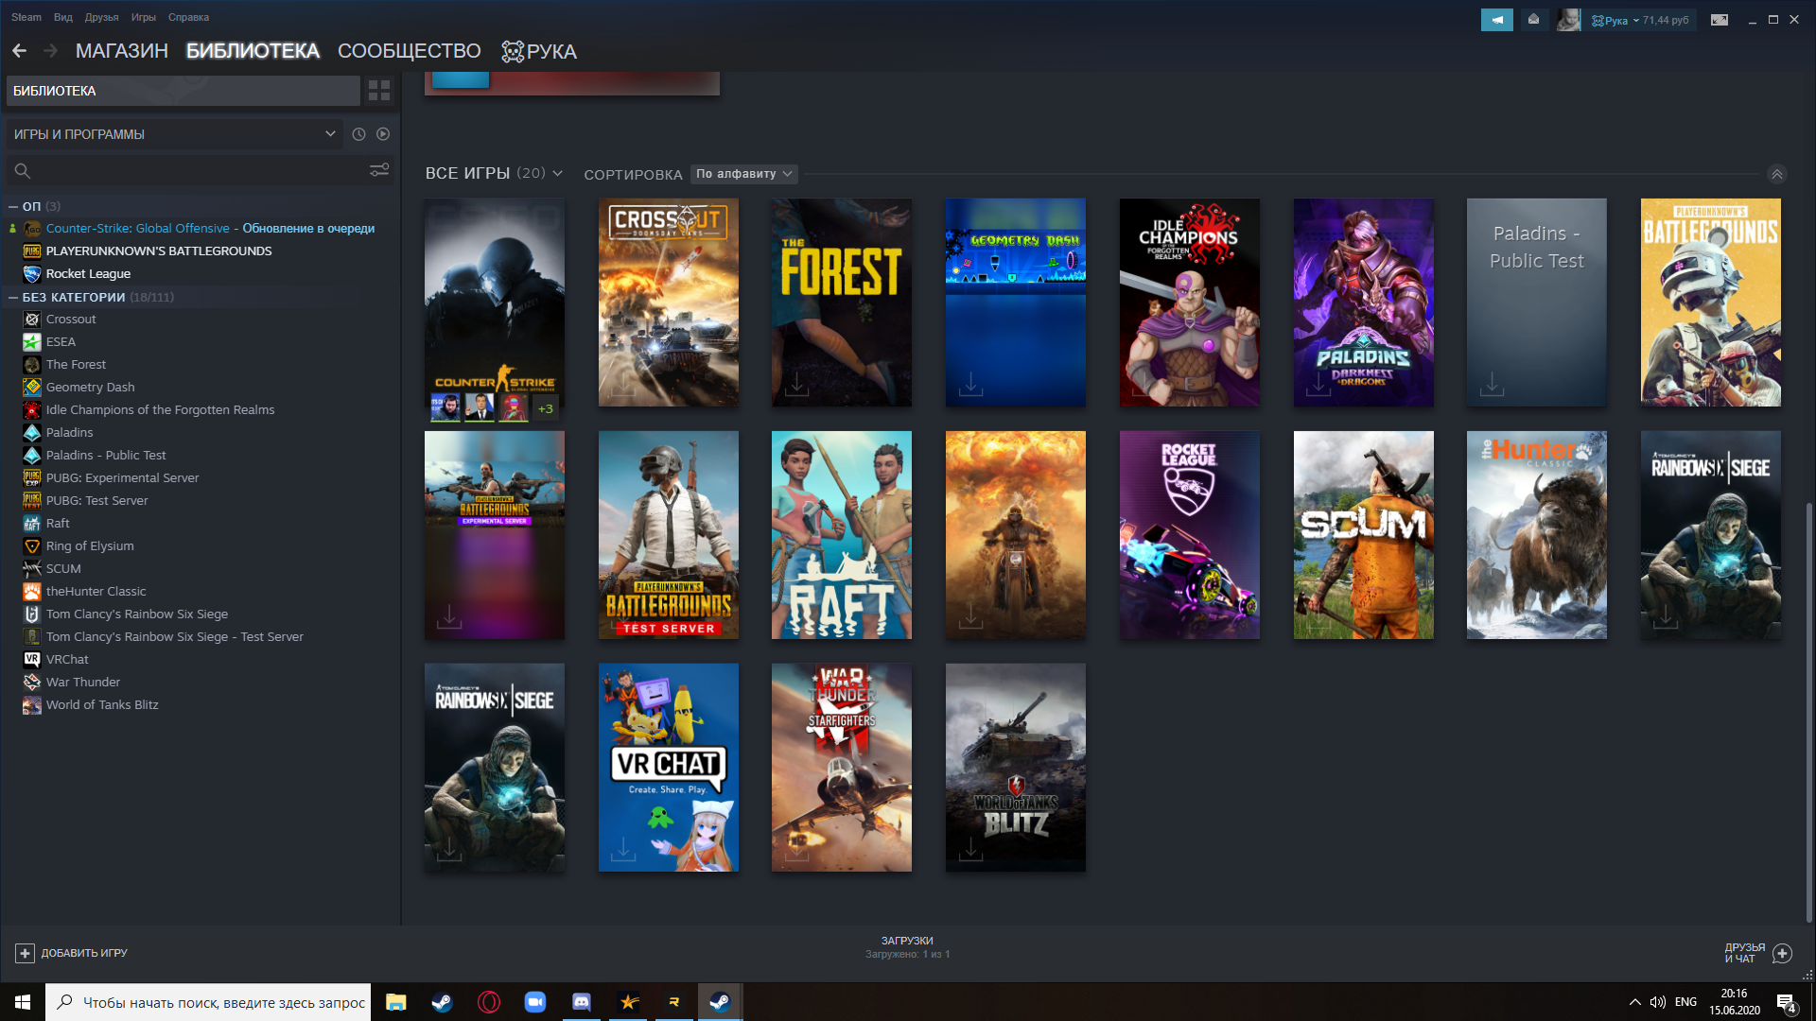Select Geometry Dash in the sidebar
The image size is (1816, 1021).
click(x=90, y=387)
